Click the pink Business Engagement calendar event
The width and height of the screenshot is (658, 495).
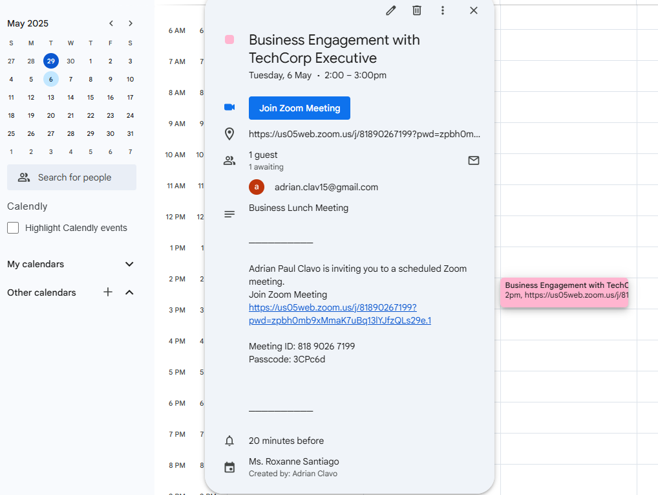coord(564,290)
